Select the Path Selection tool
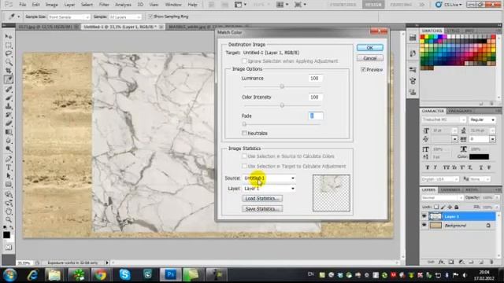The image size is (504, 283). 9,176
